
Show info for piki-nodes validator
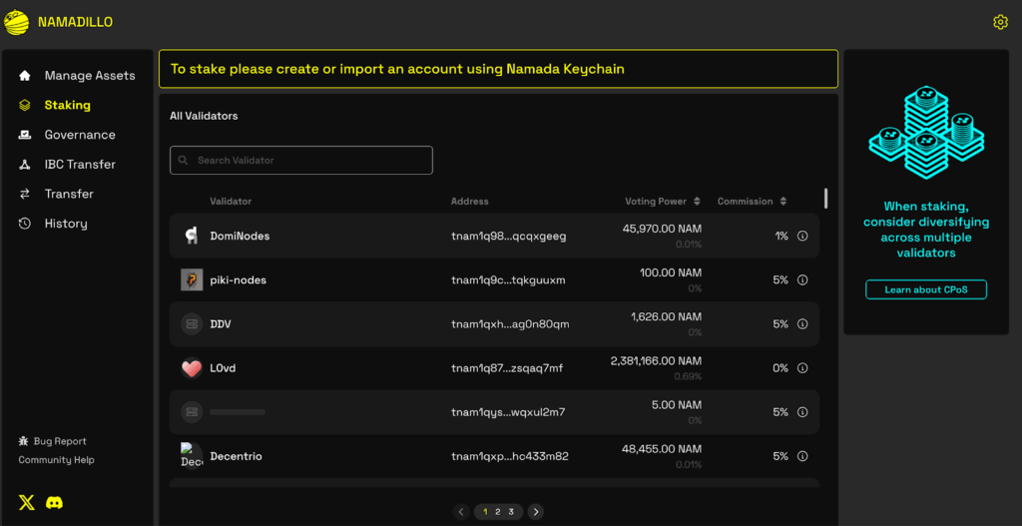(x=802, y=279)
